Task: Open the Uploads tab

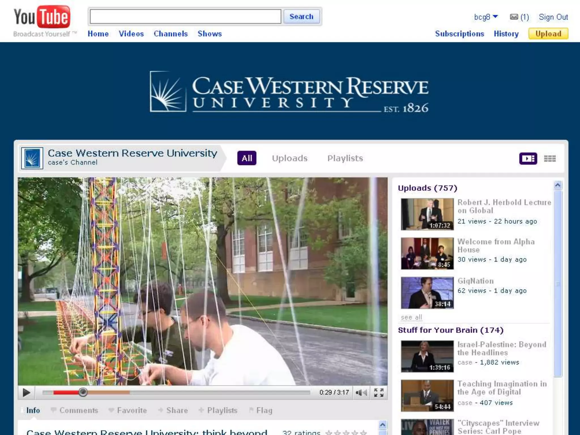Action: pyautogui.click(x=289, y=158)
